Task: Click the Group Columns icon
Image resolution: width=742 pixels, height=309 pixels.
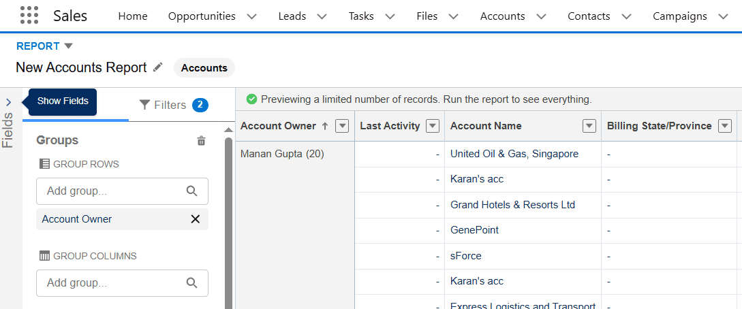Action: 44,256
